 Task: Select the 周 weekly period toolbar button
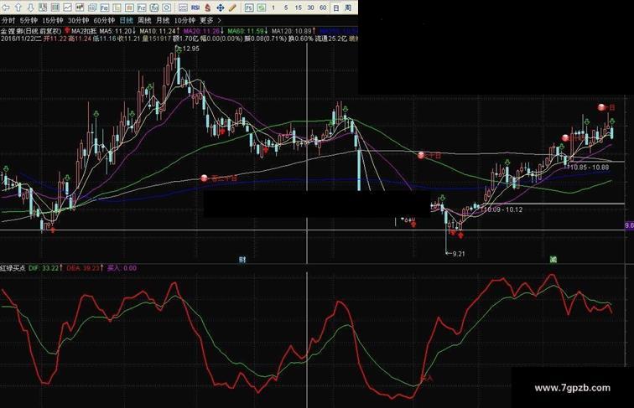(x=348, y=8)
